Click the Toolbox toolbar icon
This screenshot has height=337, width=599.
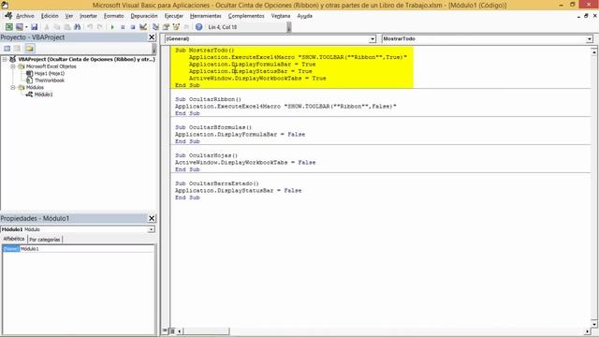coord(186,27)
